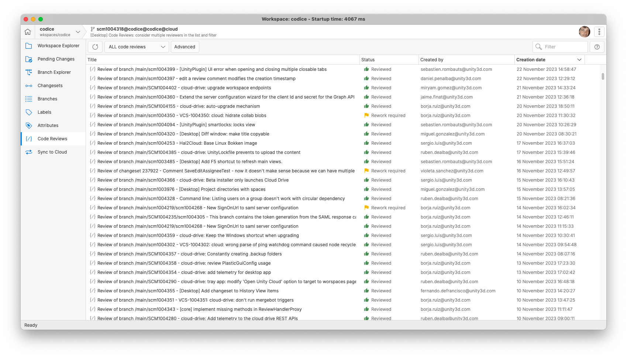Click the Advanced filter button

click(x=185, y=47)
